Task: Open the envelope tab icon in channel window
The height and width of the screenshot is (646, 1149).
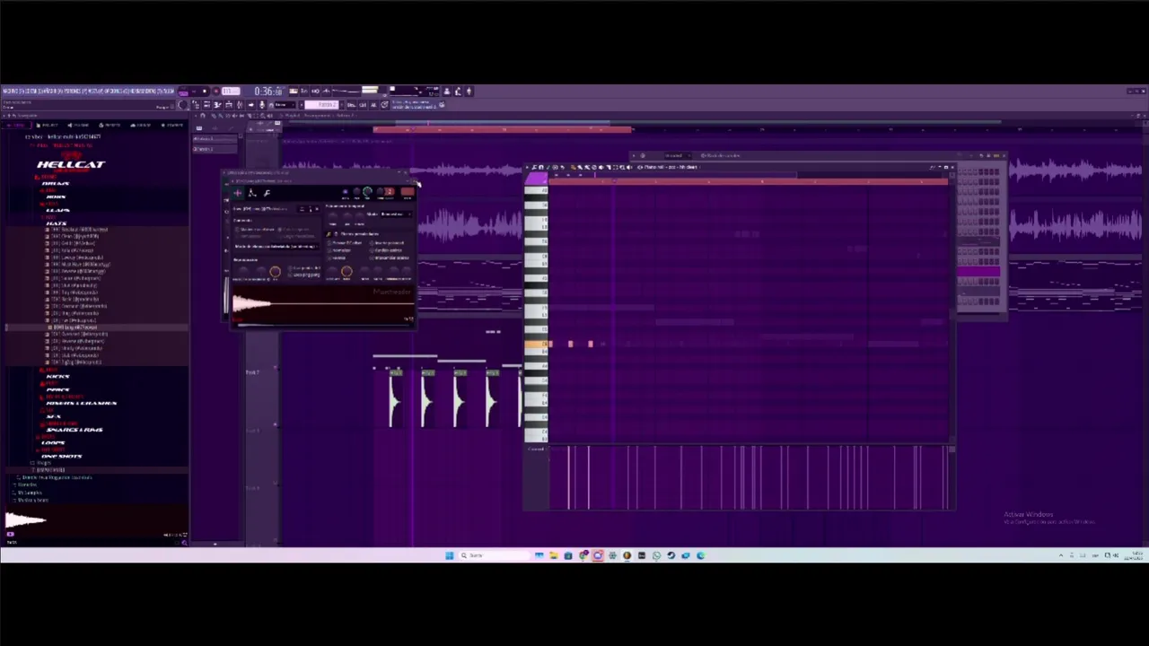Action: pos(252,193)
